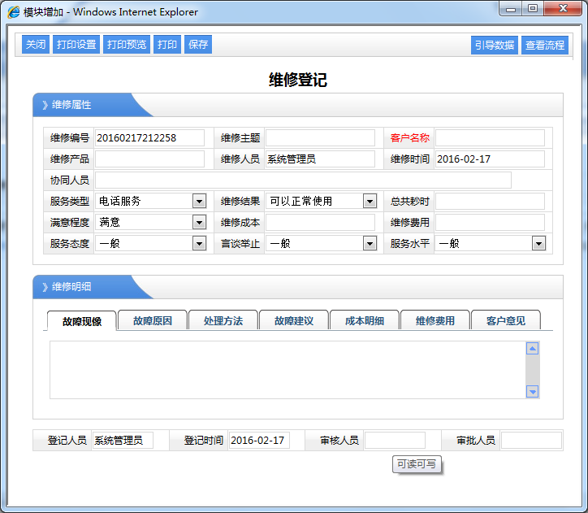This screenshot has height=513, width=588.
Task: Click the 打印 print button
Action: (x=167, y=45)
